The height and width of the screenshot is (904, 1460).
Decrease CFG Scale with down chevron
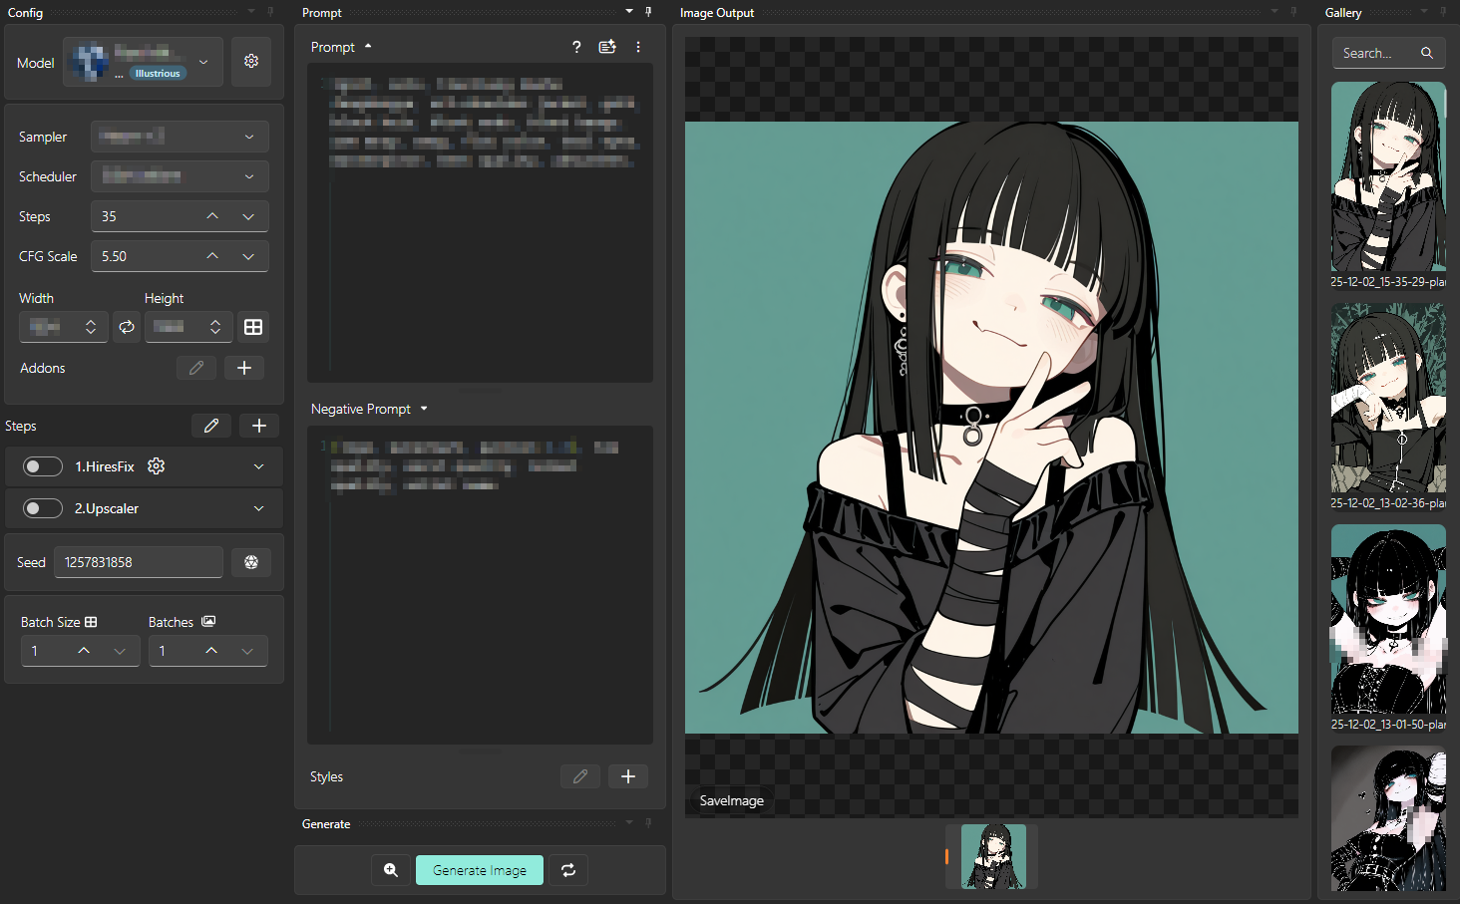point(248,256)
